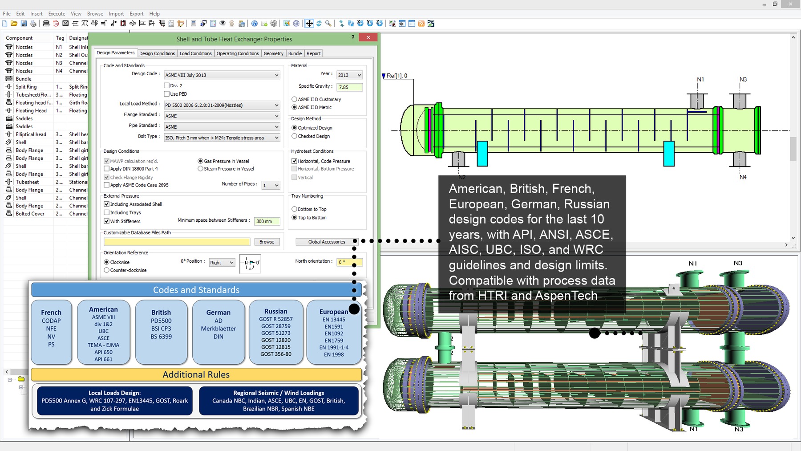
Task: Open the Flange Standard dropdown
Action: pyautogui.click(x=277, y=115)
